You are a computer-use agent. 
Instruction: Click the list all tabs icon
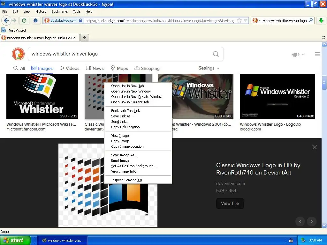tap(324, 38)
